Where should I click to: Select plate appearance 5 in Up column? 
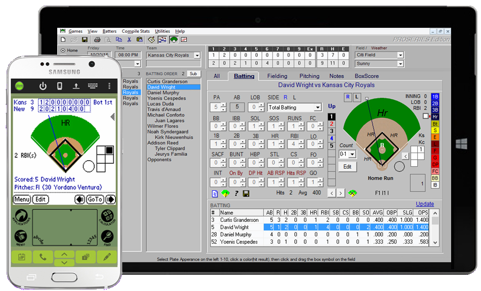point(331,145)
